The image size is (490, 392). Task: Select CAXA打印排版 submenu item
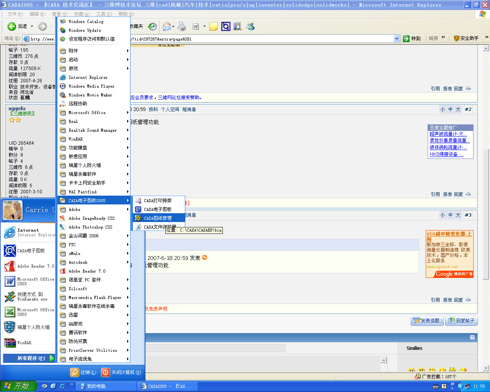(x=159, y=201)
